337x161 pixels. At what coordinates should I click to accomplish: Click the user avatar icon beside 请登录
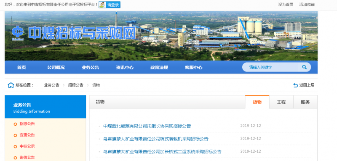[102, 5]
